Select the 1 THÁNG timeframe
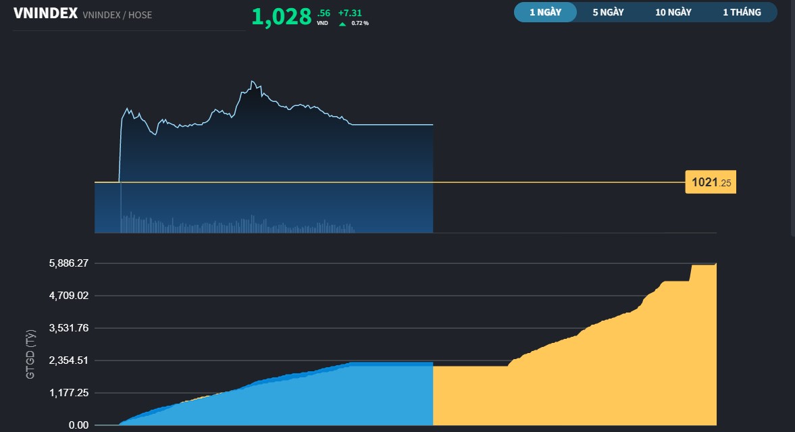The image size is (795, 432). pos(742,11)
